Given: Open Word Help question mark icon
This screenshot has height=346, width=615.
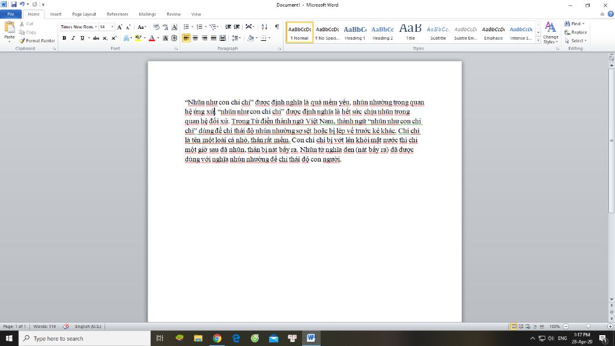Looking at the screenshot, I should pyautogui.click(x=611, y=14).
